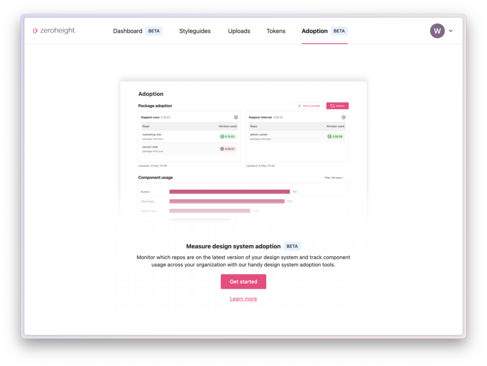Open the Dashboard tab
Image resolution: width=487 pixels, height=366 pixels.
pos(127,31)
